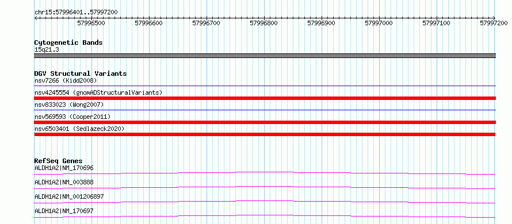Click ruler position 57996500
512x224 pixels.
click(x=91, y=23)
